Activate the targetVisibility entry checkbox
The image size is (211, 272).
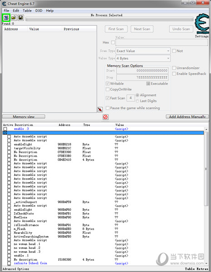pyautogui.click(x=9, y=148)
